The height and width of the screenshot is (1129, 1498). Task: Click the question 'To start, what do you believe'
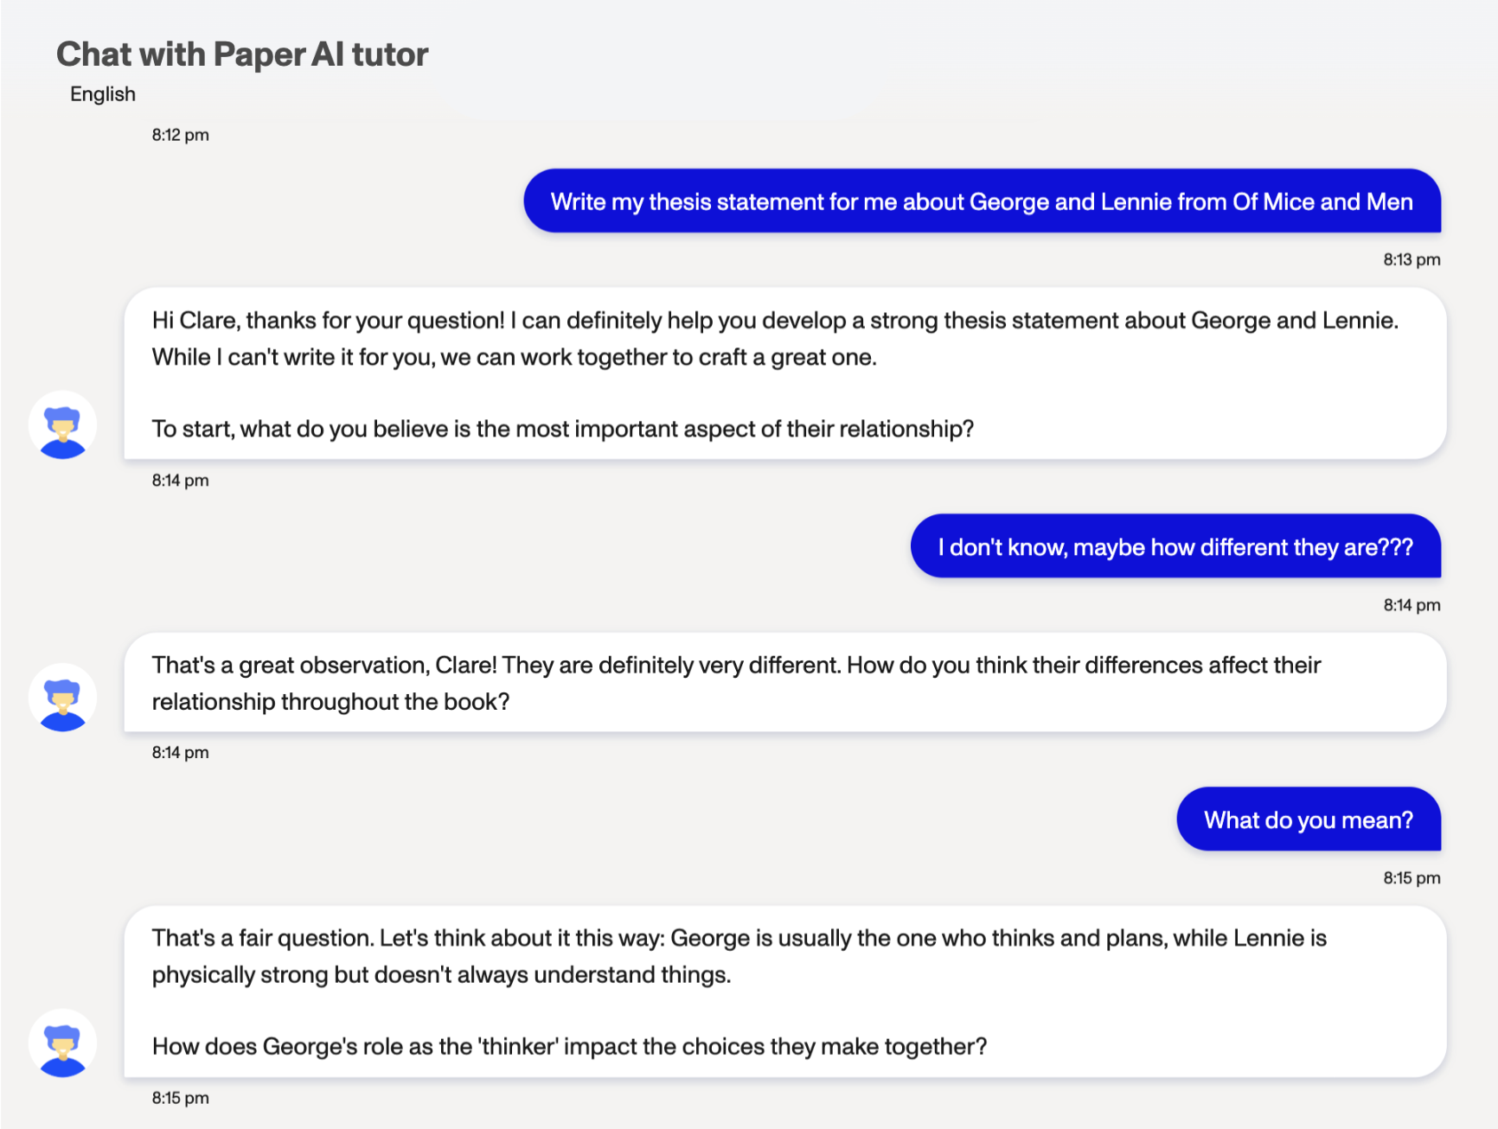coord(563,429)
